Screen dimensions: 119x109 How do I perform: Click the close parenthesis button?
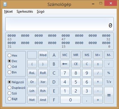pos(43,64)
